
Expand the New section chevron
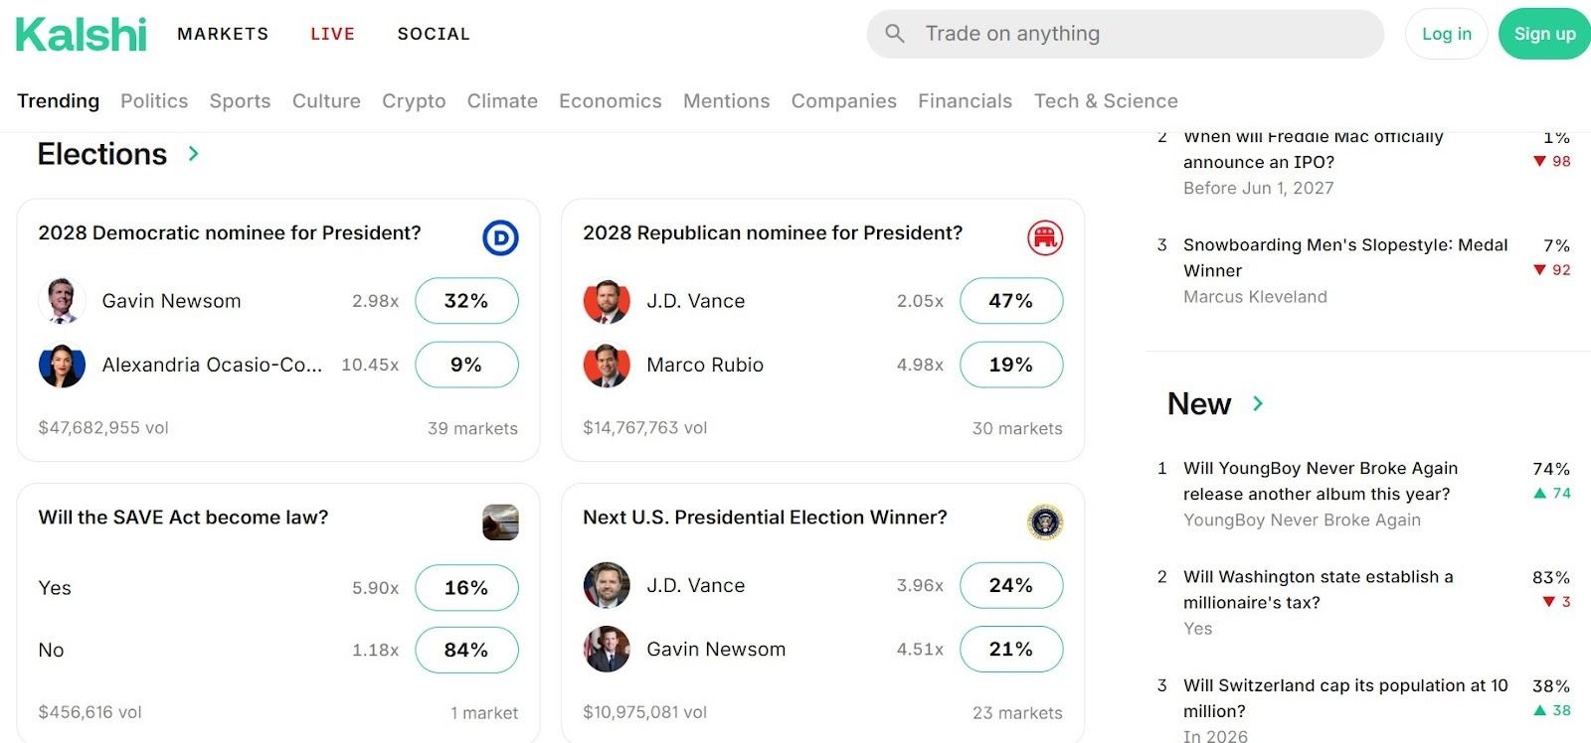1258,403
